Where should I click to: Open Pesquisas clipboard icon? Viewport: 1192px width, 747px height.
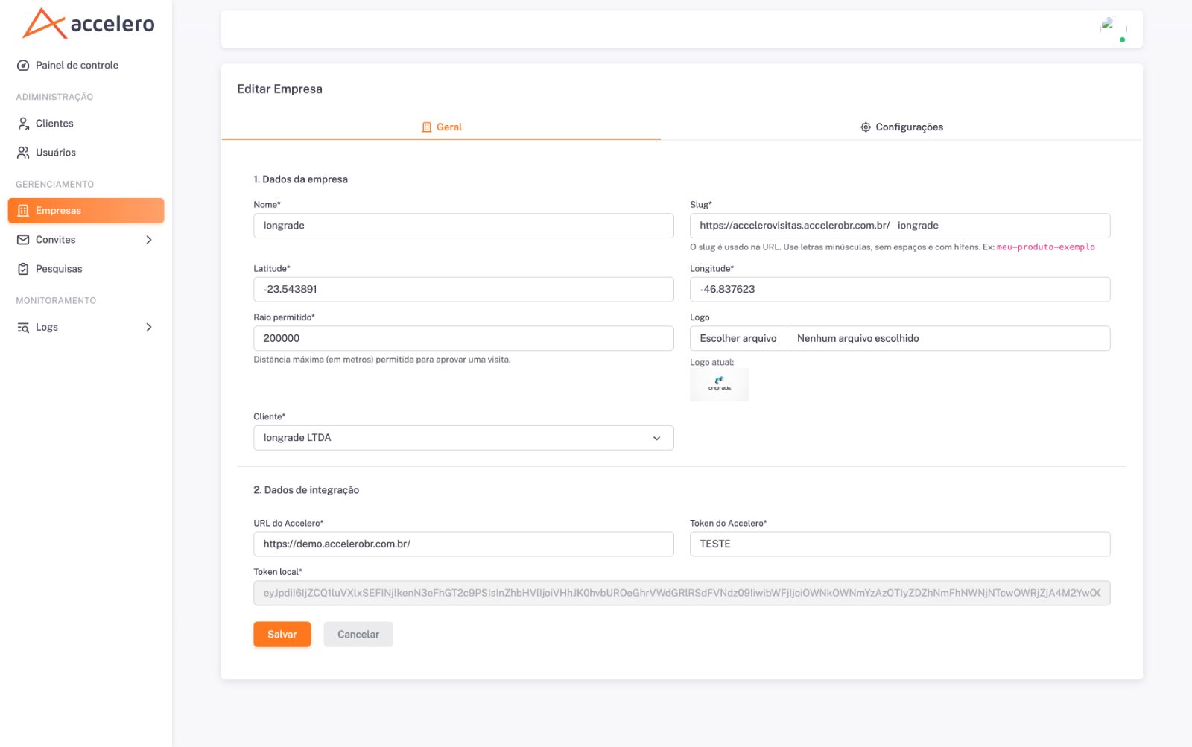click(x=23, y=269)
